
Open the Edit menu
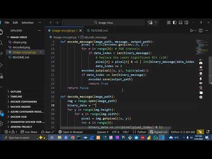pos(15,23)
